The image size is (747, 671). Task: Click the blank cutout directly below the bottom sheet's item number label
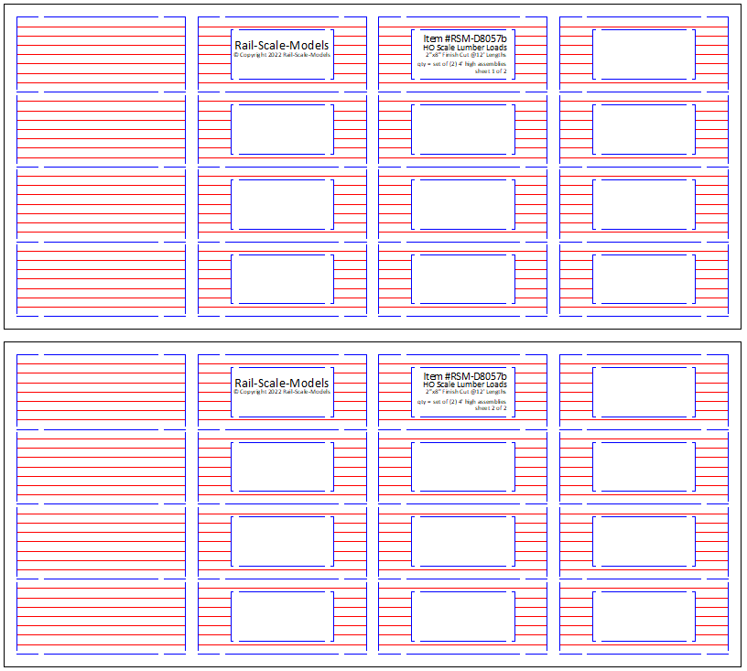[x=463, y=467]
